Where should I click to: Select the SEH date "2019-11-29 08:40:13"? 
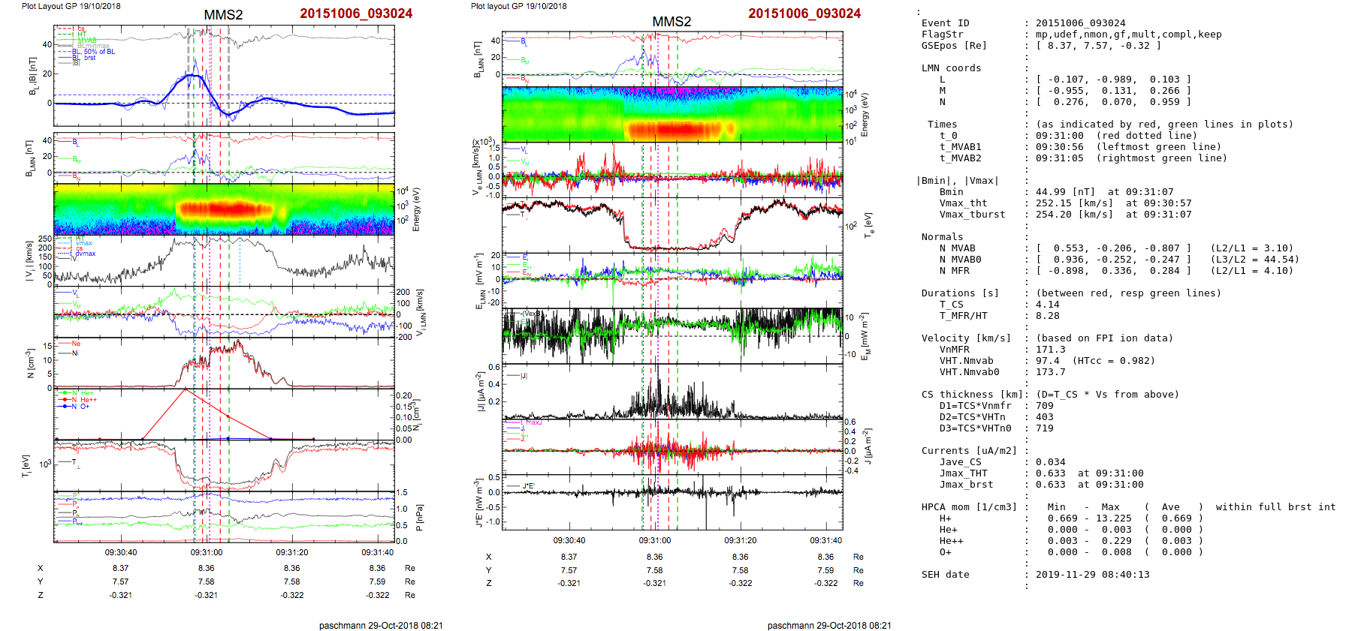[x=1092, y=575]
